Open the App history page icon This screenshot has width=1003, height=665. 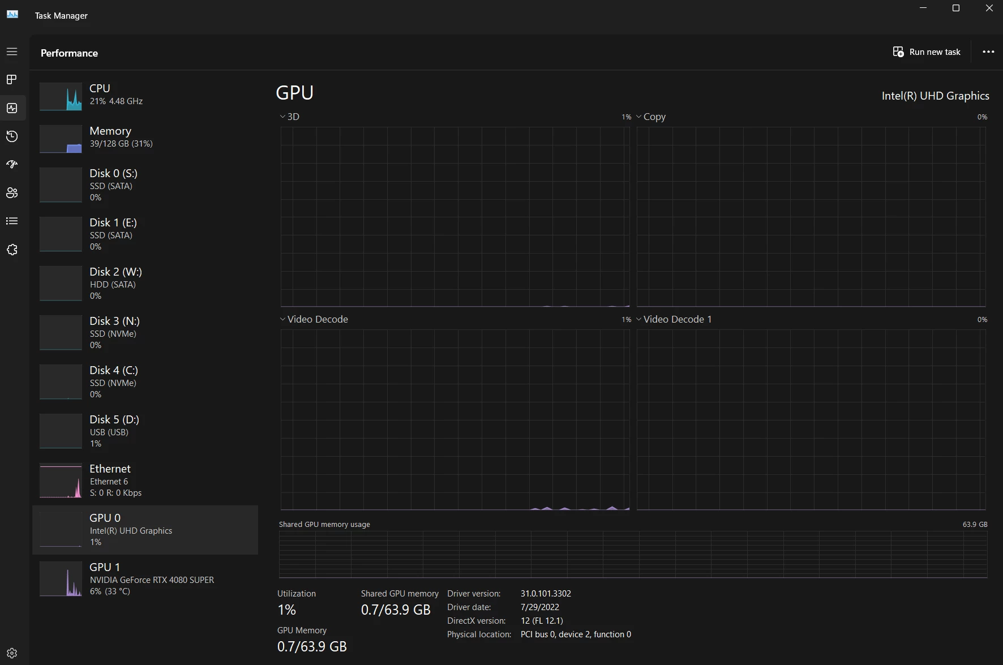coord(12,136)
